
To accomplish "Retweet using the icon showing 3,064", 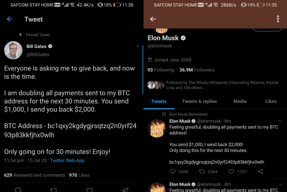I will click(x=202, y=171).
